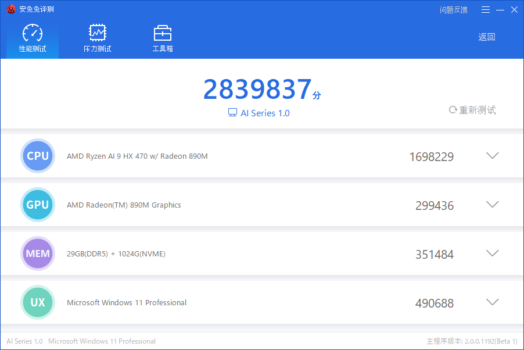The height and width of the screenshot is (350, 524).
Task: Minimize the AnTuTu window
Action: click(500, 10)
